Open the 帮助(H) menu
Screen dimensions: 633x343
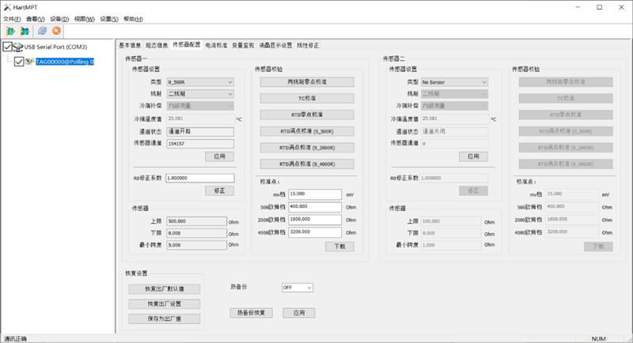pos(133,19)
